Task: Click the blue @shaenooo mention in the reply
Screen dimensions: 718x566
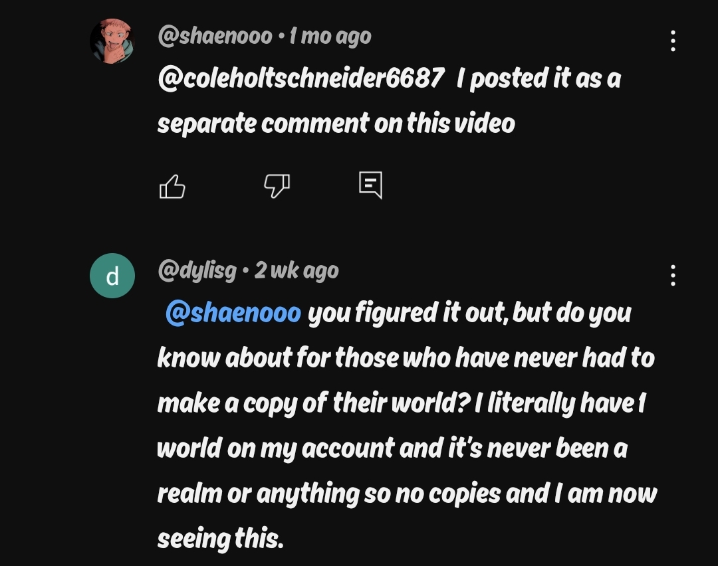Action: (x=233, y=312)
